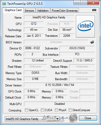
Task: Click the GPU field showing GT2
Action: (x=34, y=24)
